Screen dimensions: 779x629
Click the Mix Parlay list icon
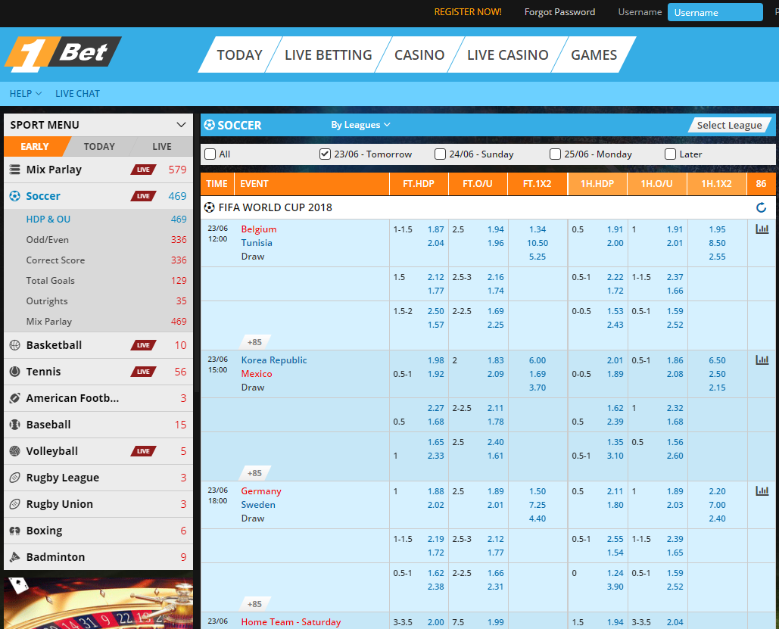click(x=15, y=170)
